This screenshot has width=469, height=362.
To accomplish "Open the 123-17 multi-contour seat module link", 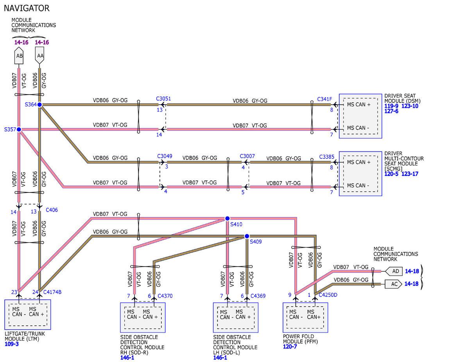I will 410,174.
